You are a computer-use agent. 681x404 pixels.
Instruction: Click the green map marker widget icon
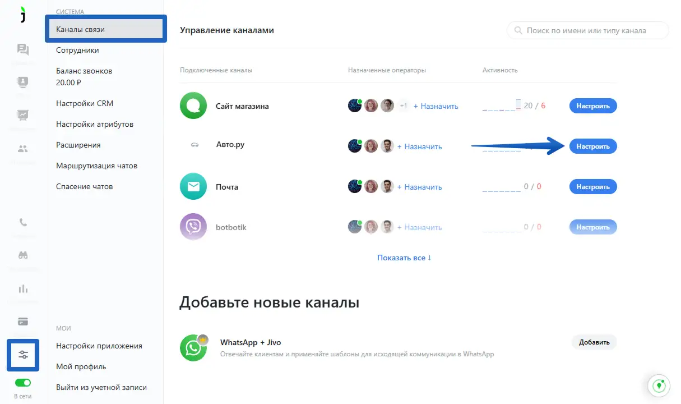(x=660, y=386)
